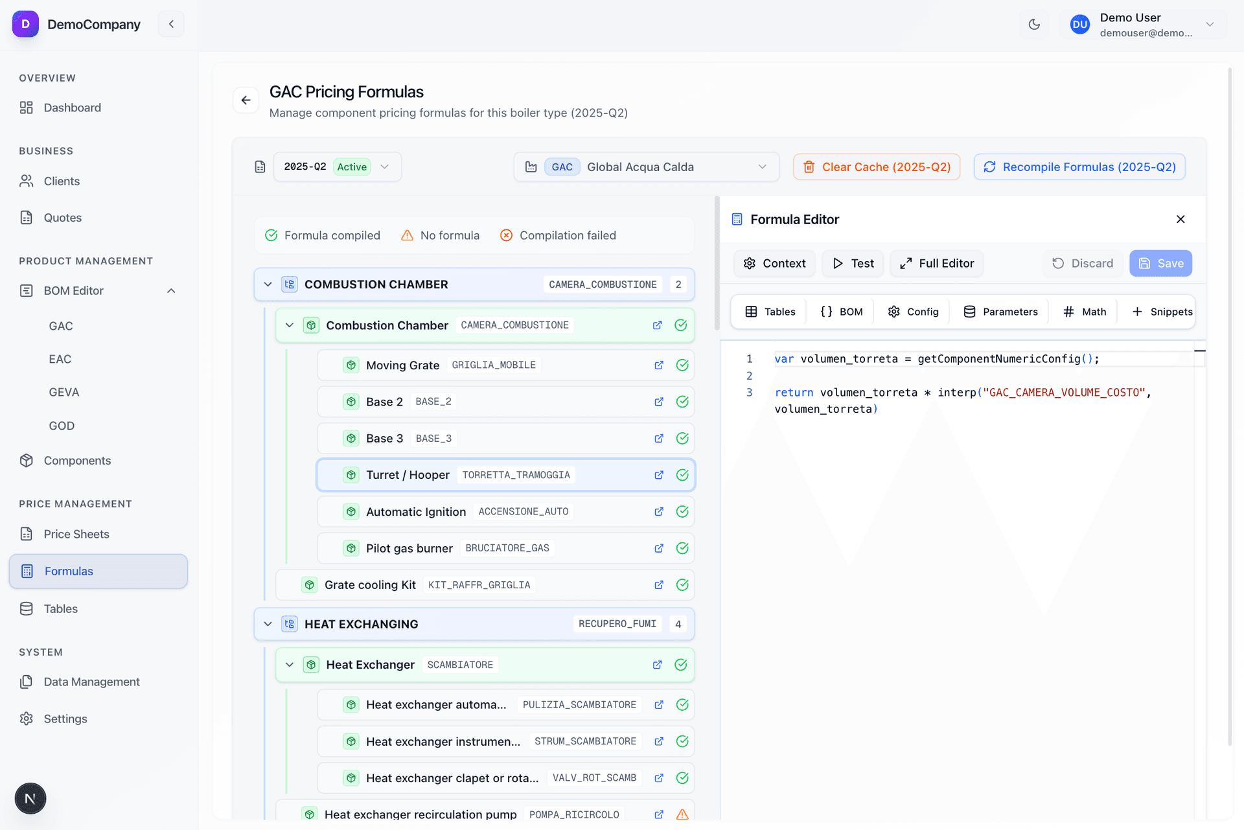Click the round N badge at bottom left

(x=30, y=798)
